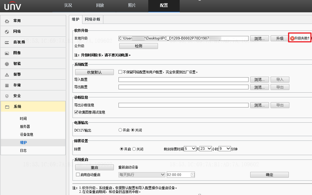Click the 导出诊断信息 path field

pyautogui.click(x=184, y=105)
